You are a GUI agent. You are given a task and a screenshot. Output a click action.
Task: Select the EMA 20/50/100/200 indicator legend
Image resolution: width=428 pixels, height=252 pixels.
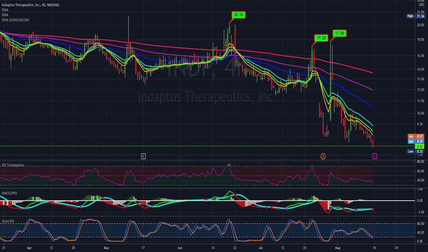tap(16, 20)
